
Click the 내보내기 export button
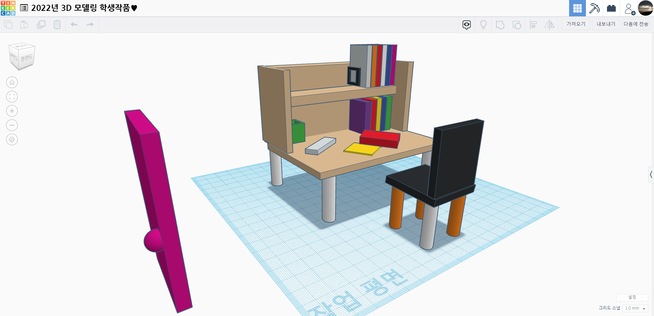pos(606,24)
